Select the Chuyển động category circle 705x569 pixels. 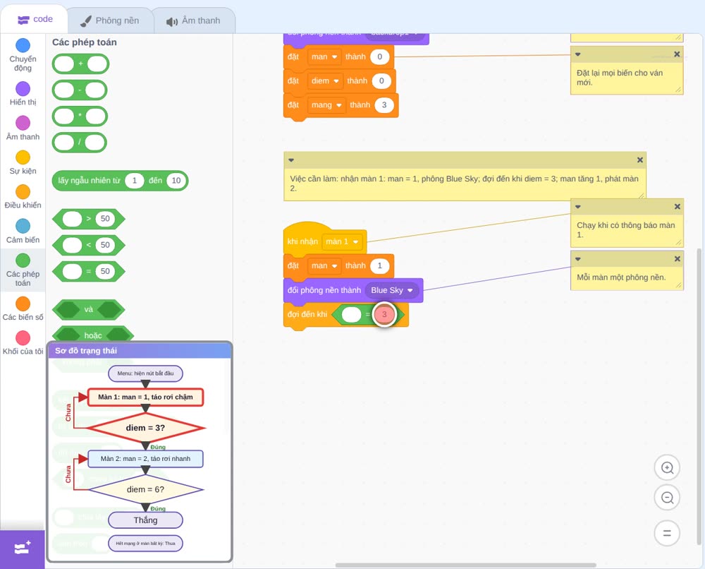(23, 45)
